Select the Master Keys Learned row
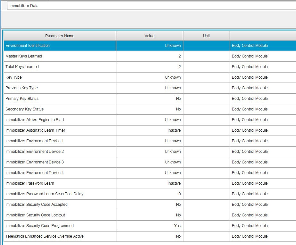The height and width of the screenshot is (245, 296). [x=150, y=56]
